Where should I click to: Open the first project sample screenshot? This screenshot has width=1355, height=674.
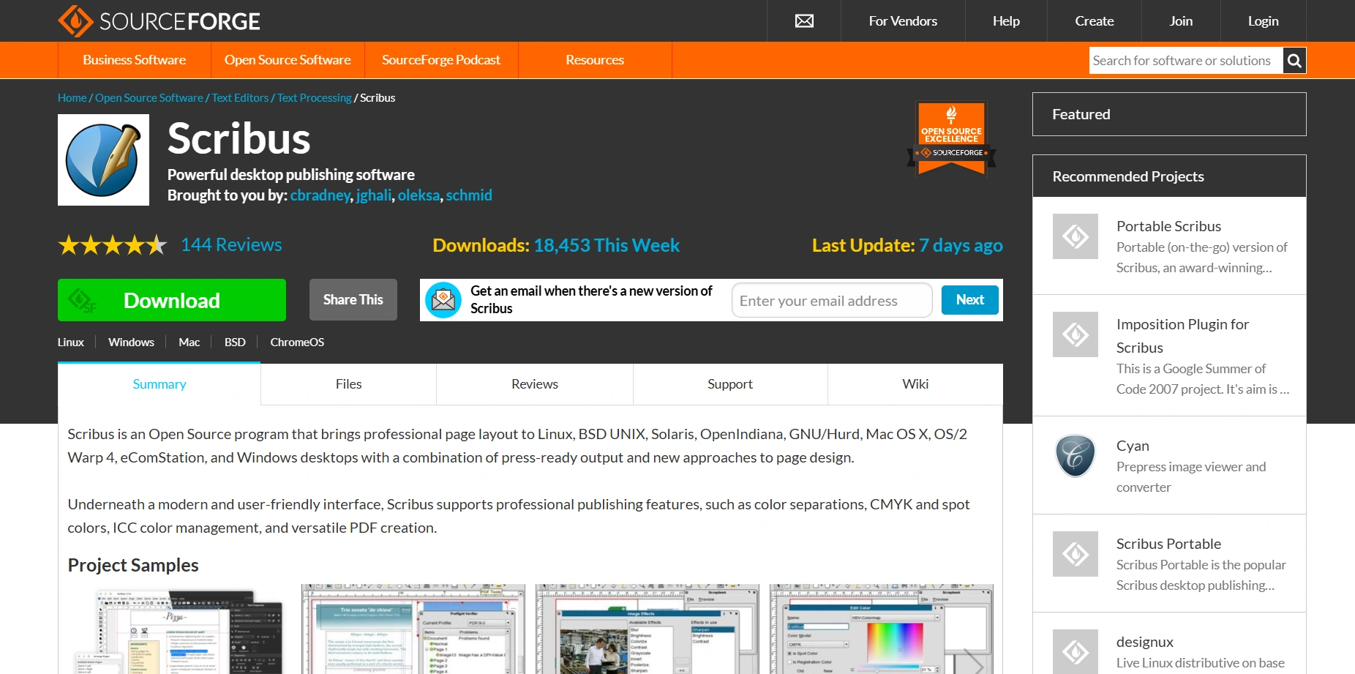(x=179, y=629)
